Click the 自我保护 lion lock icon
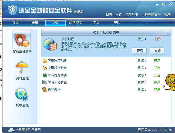 [45, 90]
